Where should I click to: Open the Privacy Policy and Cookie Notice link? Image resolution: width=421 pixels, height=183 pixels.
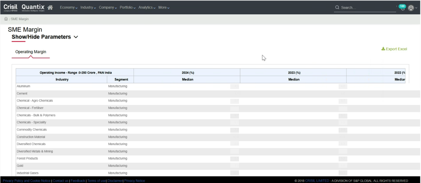pyautogui.click(x=26, y=180)
